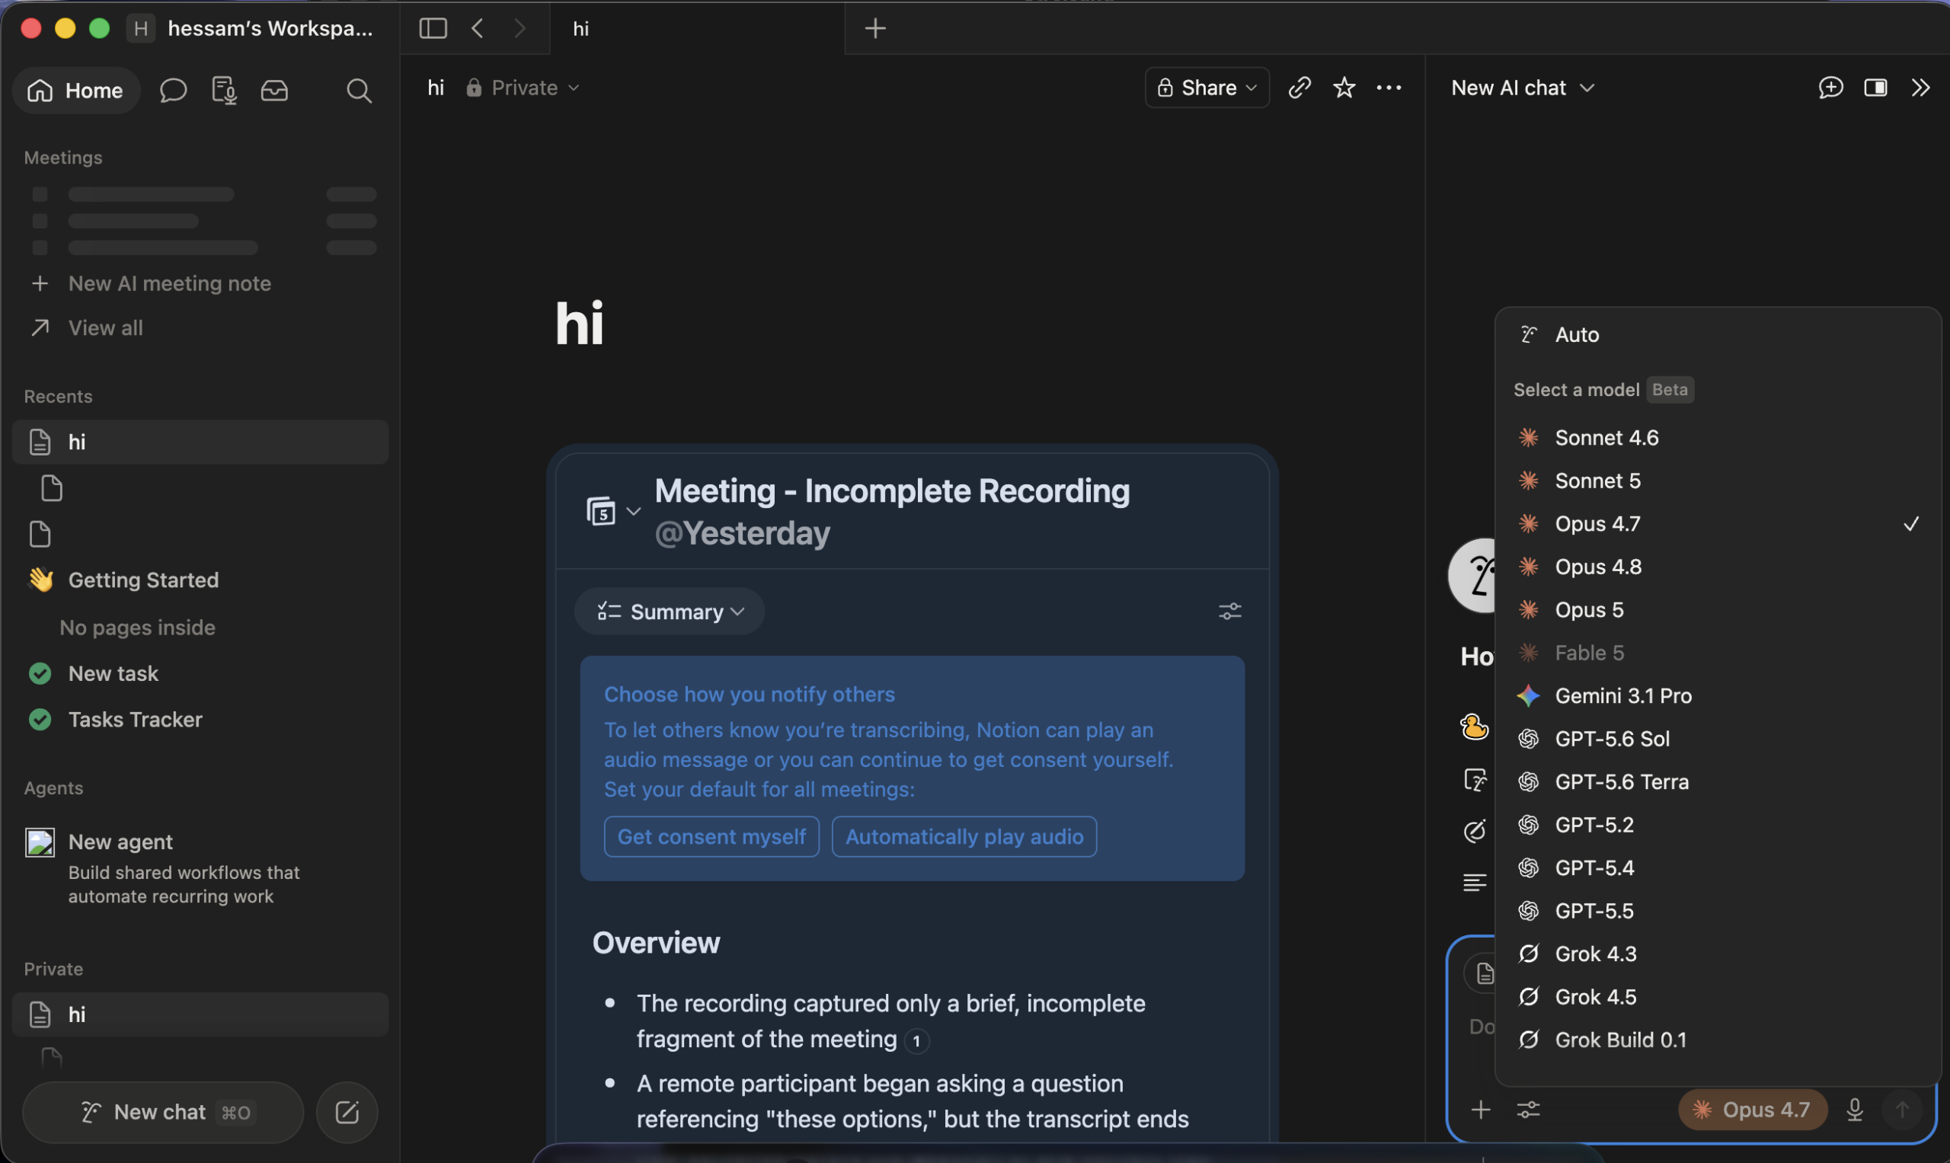Click Automatically play audio button
The height and width of the screenshot is (1163, 1950).
[x=964, y=837]
